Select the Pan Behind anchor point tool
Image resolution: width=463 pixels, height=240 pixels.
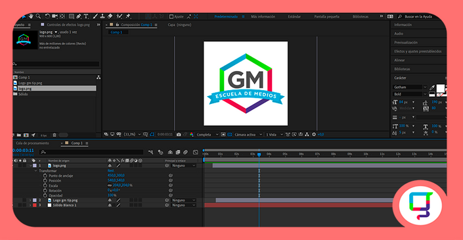62,16
